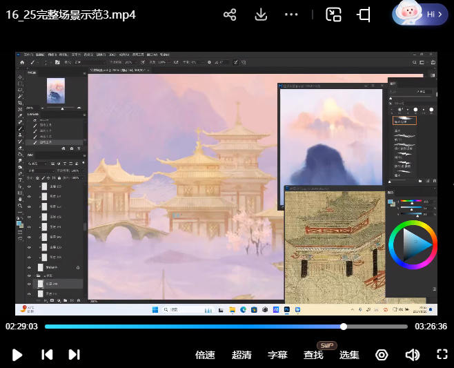Click the screen rotate icon beside mini window
454x368 pixels.
[x=364, y=14]
